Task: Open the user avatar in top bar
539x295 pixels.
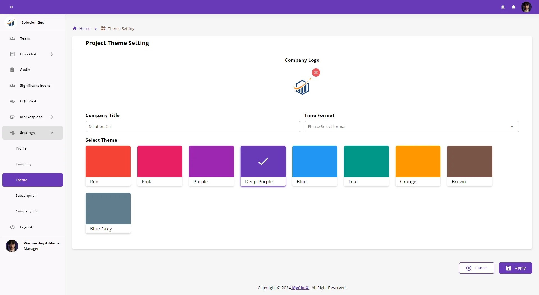Action: tap(526, 7)
